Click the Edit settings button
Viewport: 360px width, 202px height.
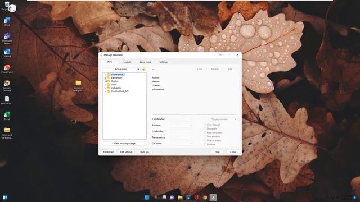[x=126, y=152]
